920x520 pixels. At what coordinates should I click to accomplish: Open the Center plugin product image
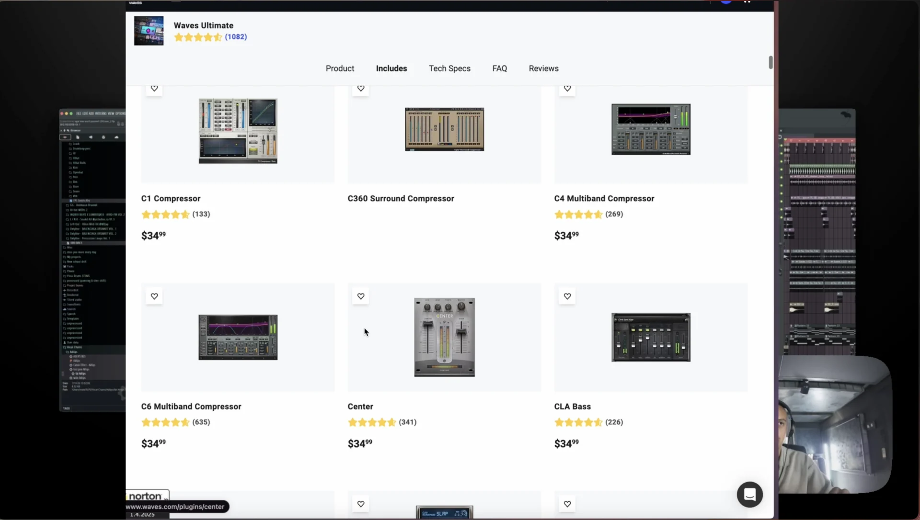445,337
